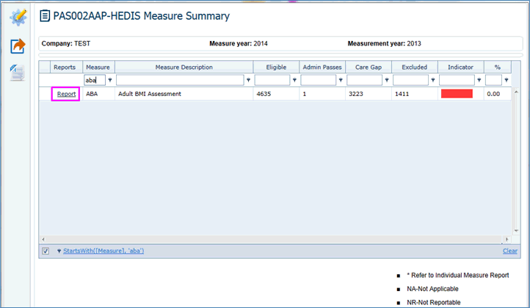530x308 pixels.
Task: Open filter funnel for Measure Description column
Action: 248,80
